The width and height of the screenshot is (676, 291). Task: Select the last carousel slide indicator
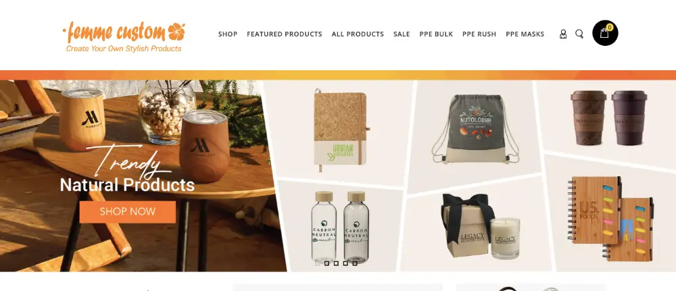click(355, 263)
